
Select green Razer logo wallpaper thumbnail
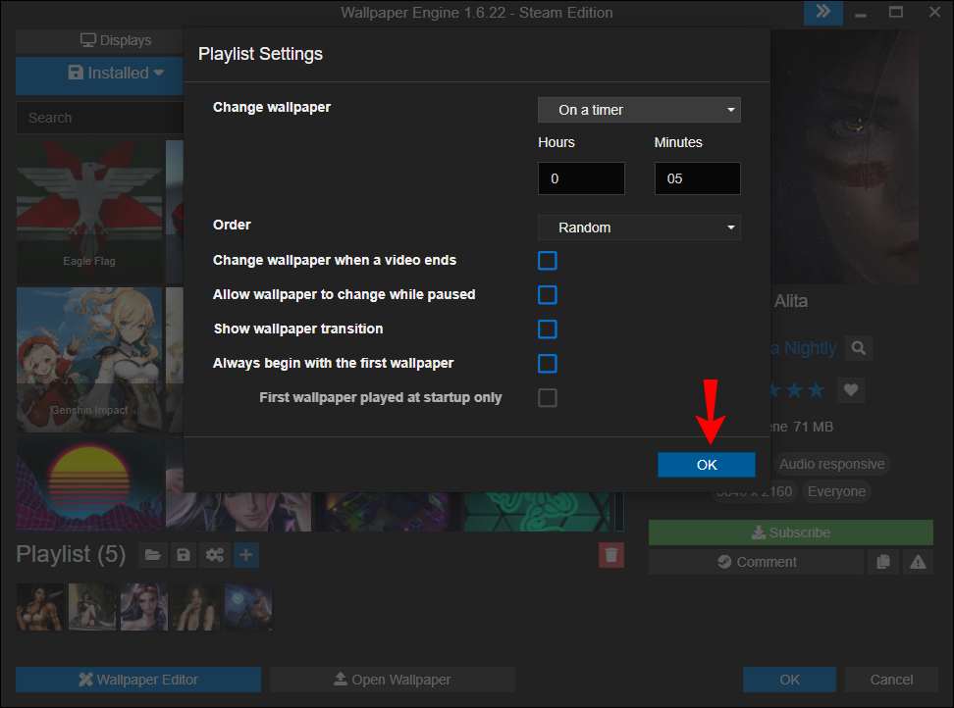point(537,512)
